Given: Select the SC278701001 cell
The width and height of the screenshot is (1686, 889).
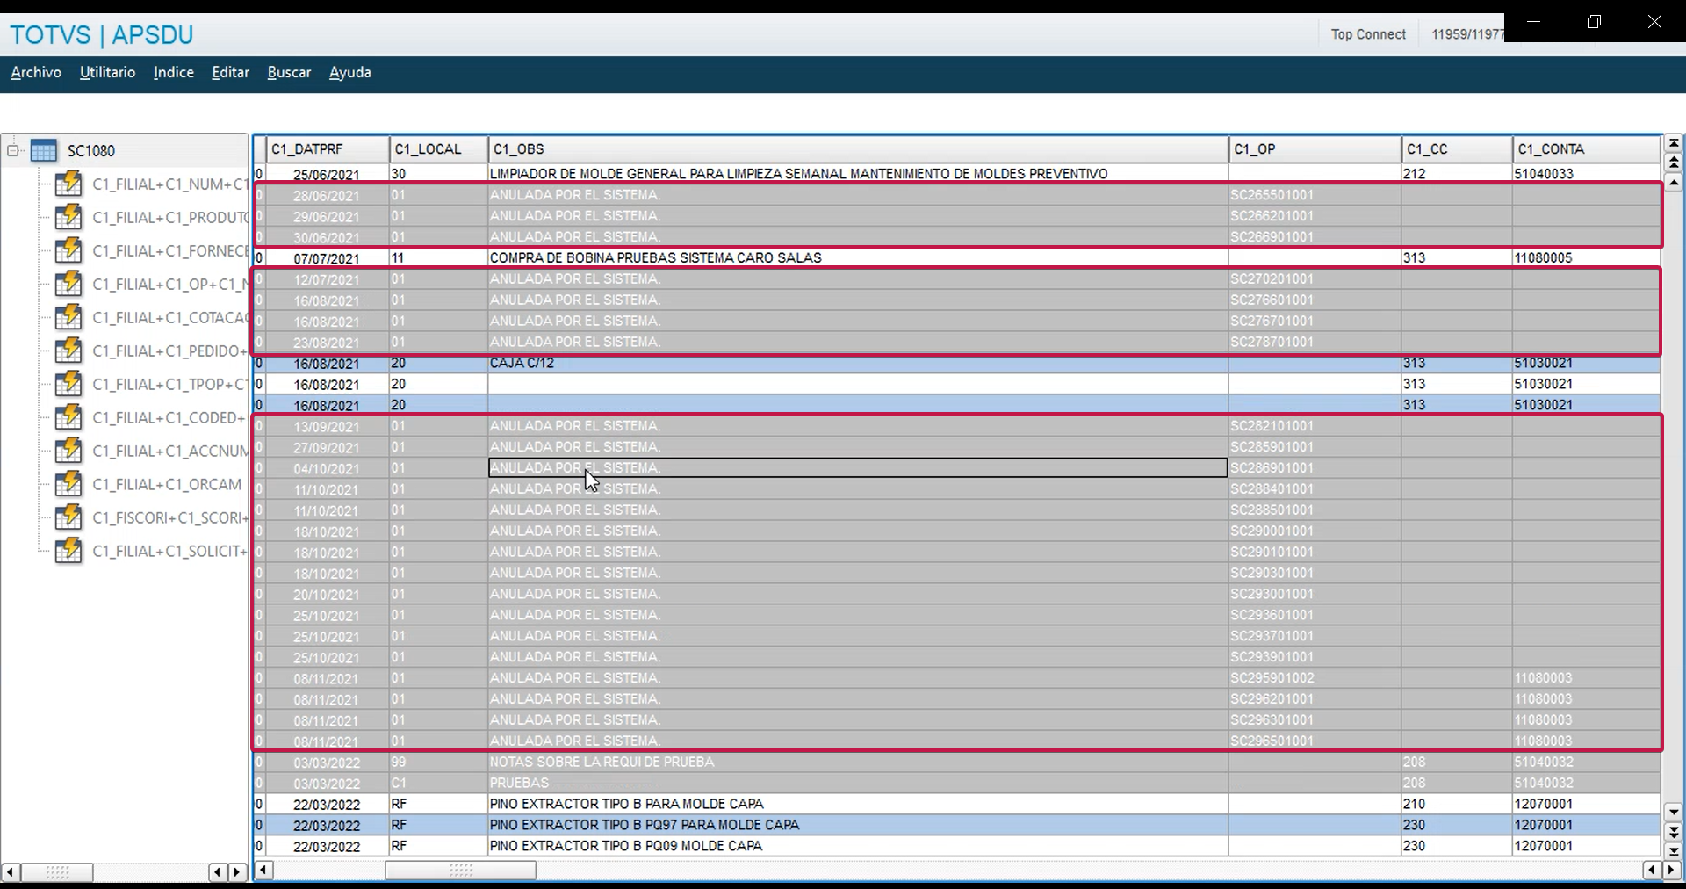Looking at the screenshot, I should pyautogui.click(x=1315, y=343).
